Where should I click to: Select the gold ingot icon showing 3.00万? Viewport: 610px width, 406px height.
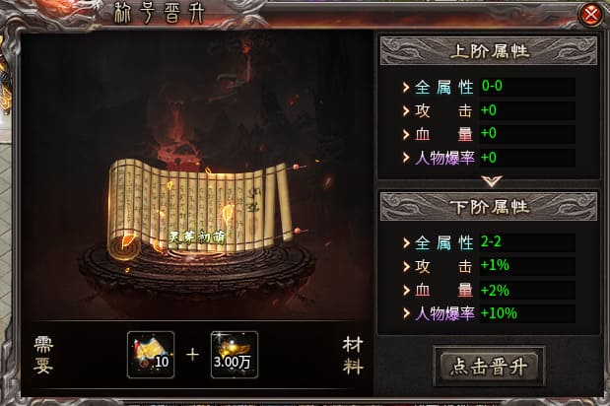coord(235,355)
